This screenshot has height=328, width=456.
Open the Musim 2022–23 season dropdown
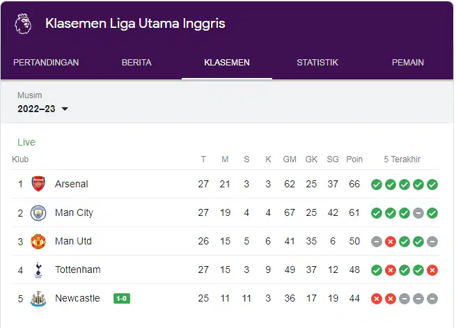click(42, 109)
